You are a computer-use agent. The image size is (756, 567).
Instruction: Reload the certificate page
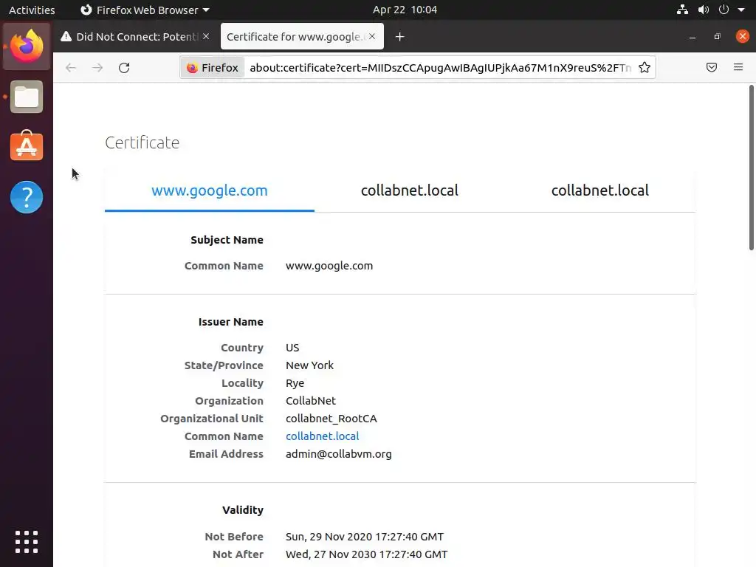(x=124, y=67)
